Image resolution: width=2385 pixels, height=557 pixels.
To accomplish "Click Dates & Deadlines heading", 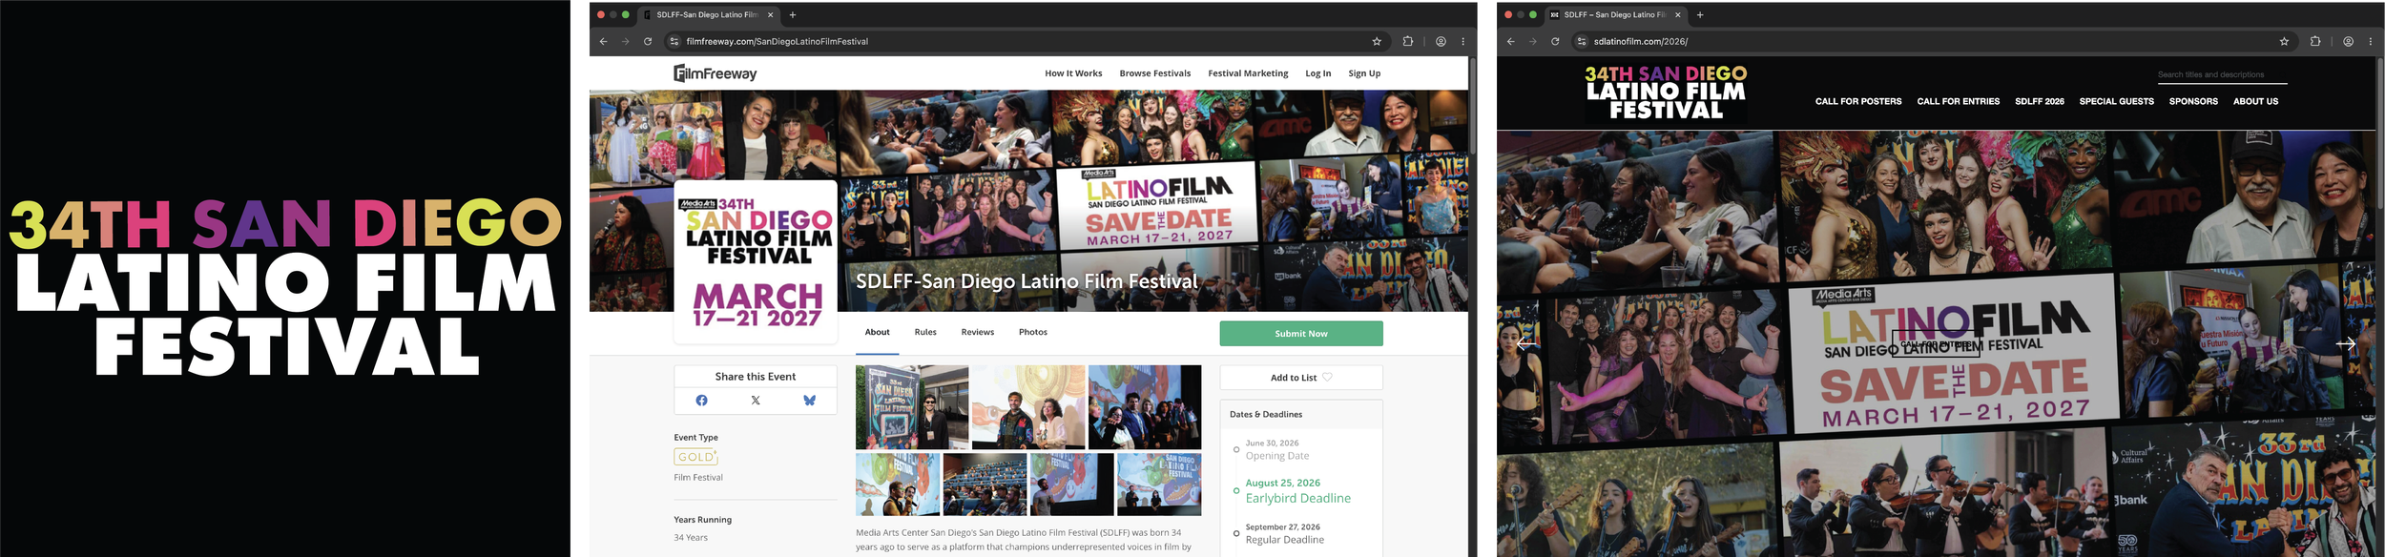I will tap(1266, 414).
